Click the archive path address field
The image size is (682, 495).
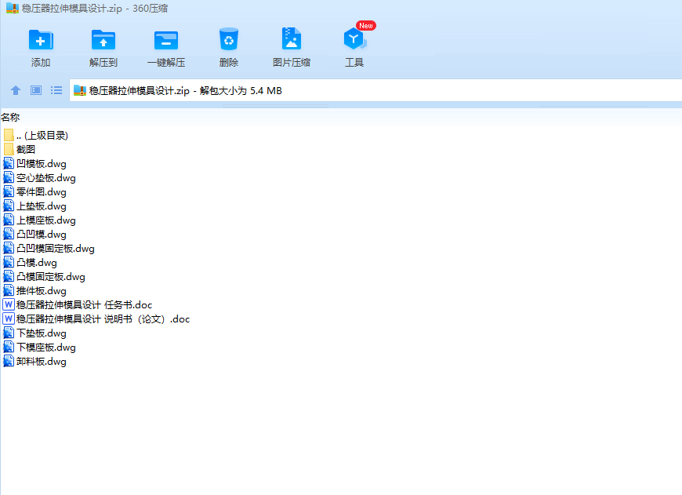click(375, 90)
